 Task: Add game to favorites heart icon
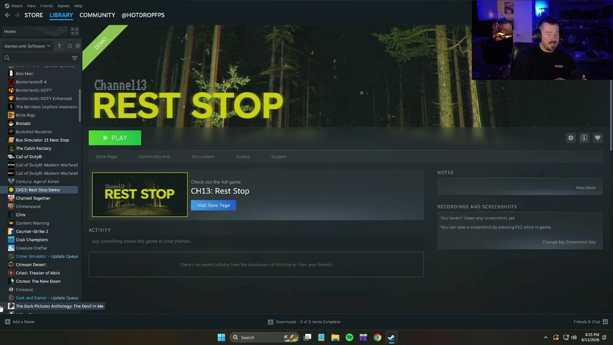click(x=598, y=138)
